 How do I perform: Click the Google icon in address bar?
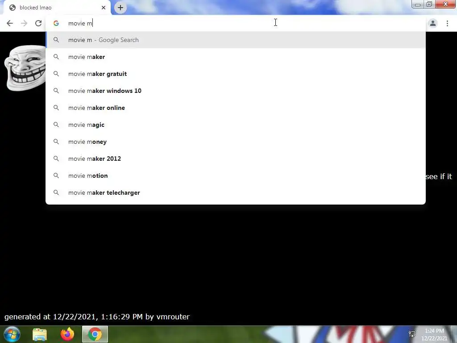coord(56,23)
